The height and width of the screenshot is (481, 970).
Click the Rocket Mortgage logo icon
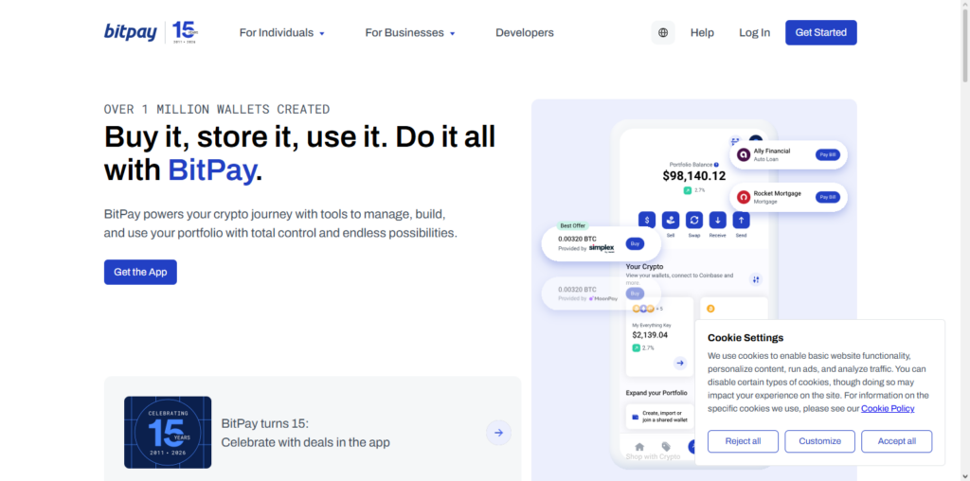point(744,197)
